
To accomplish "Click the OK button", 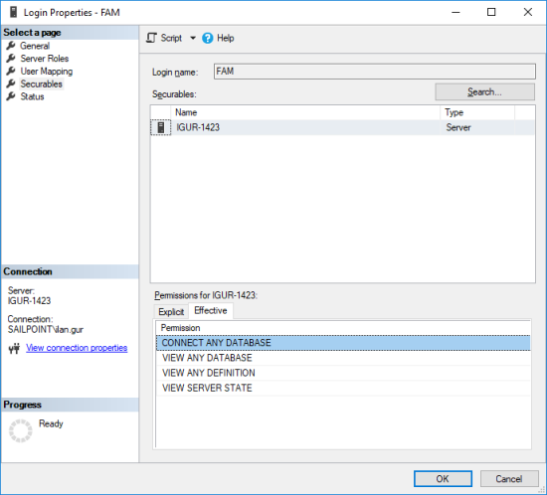I will (x=443, y=479).
